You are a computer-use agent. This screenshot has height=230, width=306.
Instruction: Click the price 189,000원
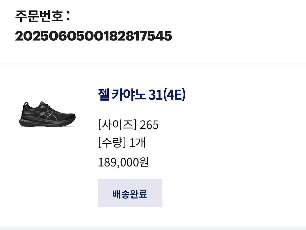(123, 162)
